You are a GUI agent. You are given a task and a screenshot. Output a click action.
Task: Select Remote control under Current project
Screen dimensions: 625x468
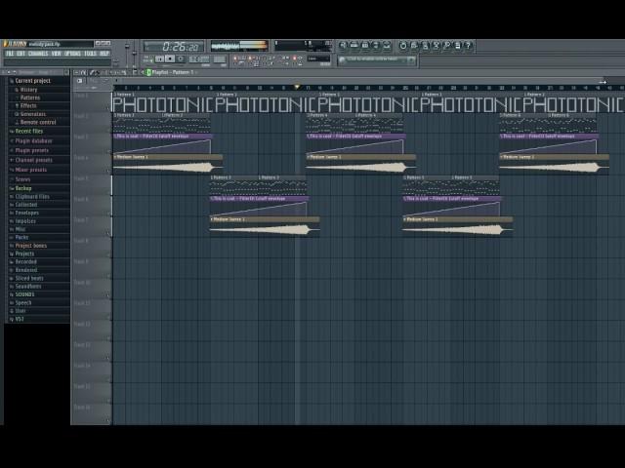pos(38,123)
